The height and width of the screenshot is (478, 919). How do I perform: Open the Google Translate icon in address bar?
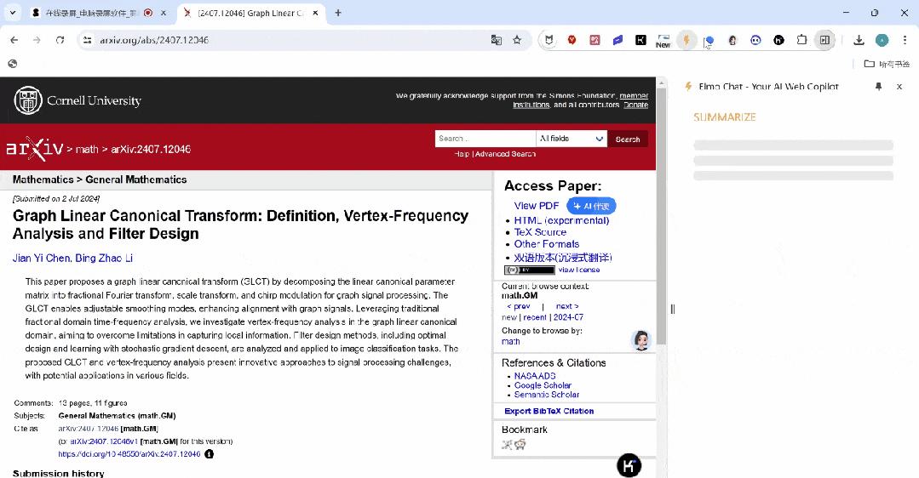496,40
